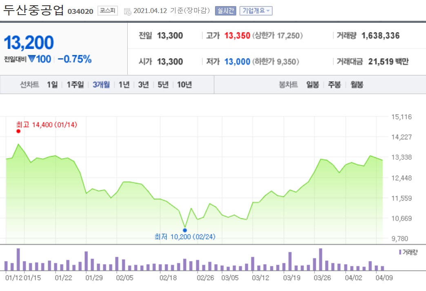Click the 12,448 price axis label

402,178
